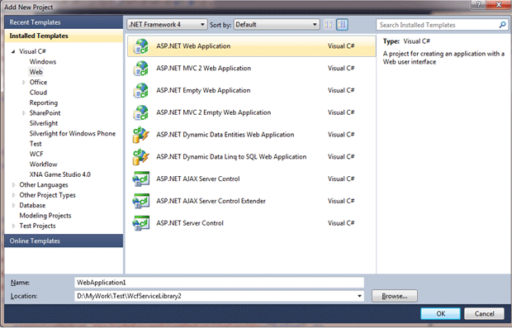Expand the Database tree node
Screen dimensions: 512x329
pos(13,206)
